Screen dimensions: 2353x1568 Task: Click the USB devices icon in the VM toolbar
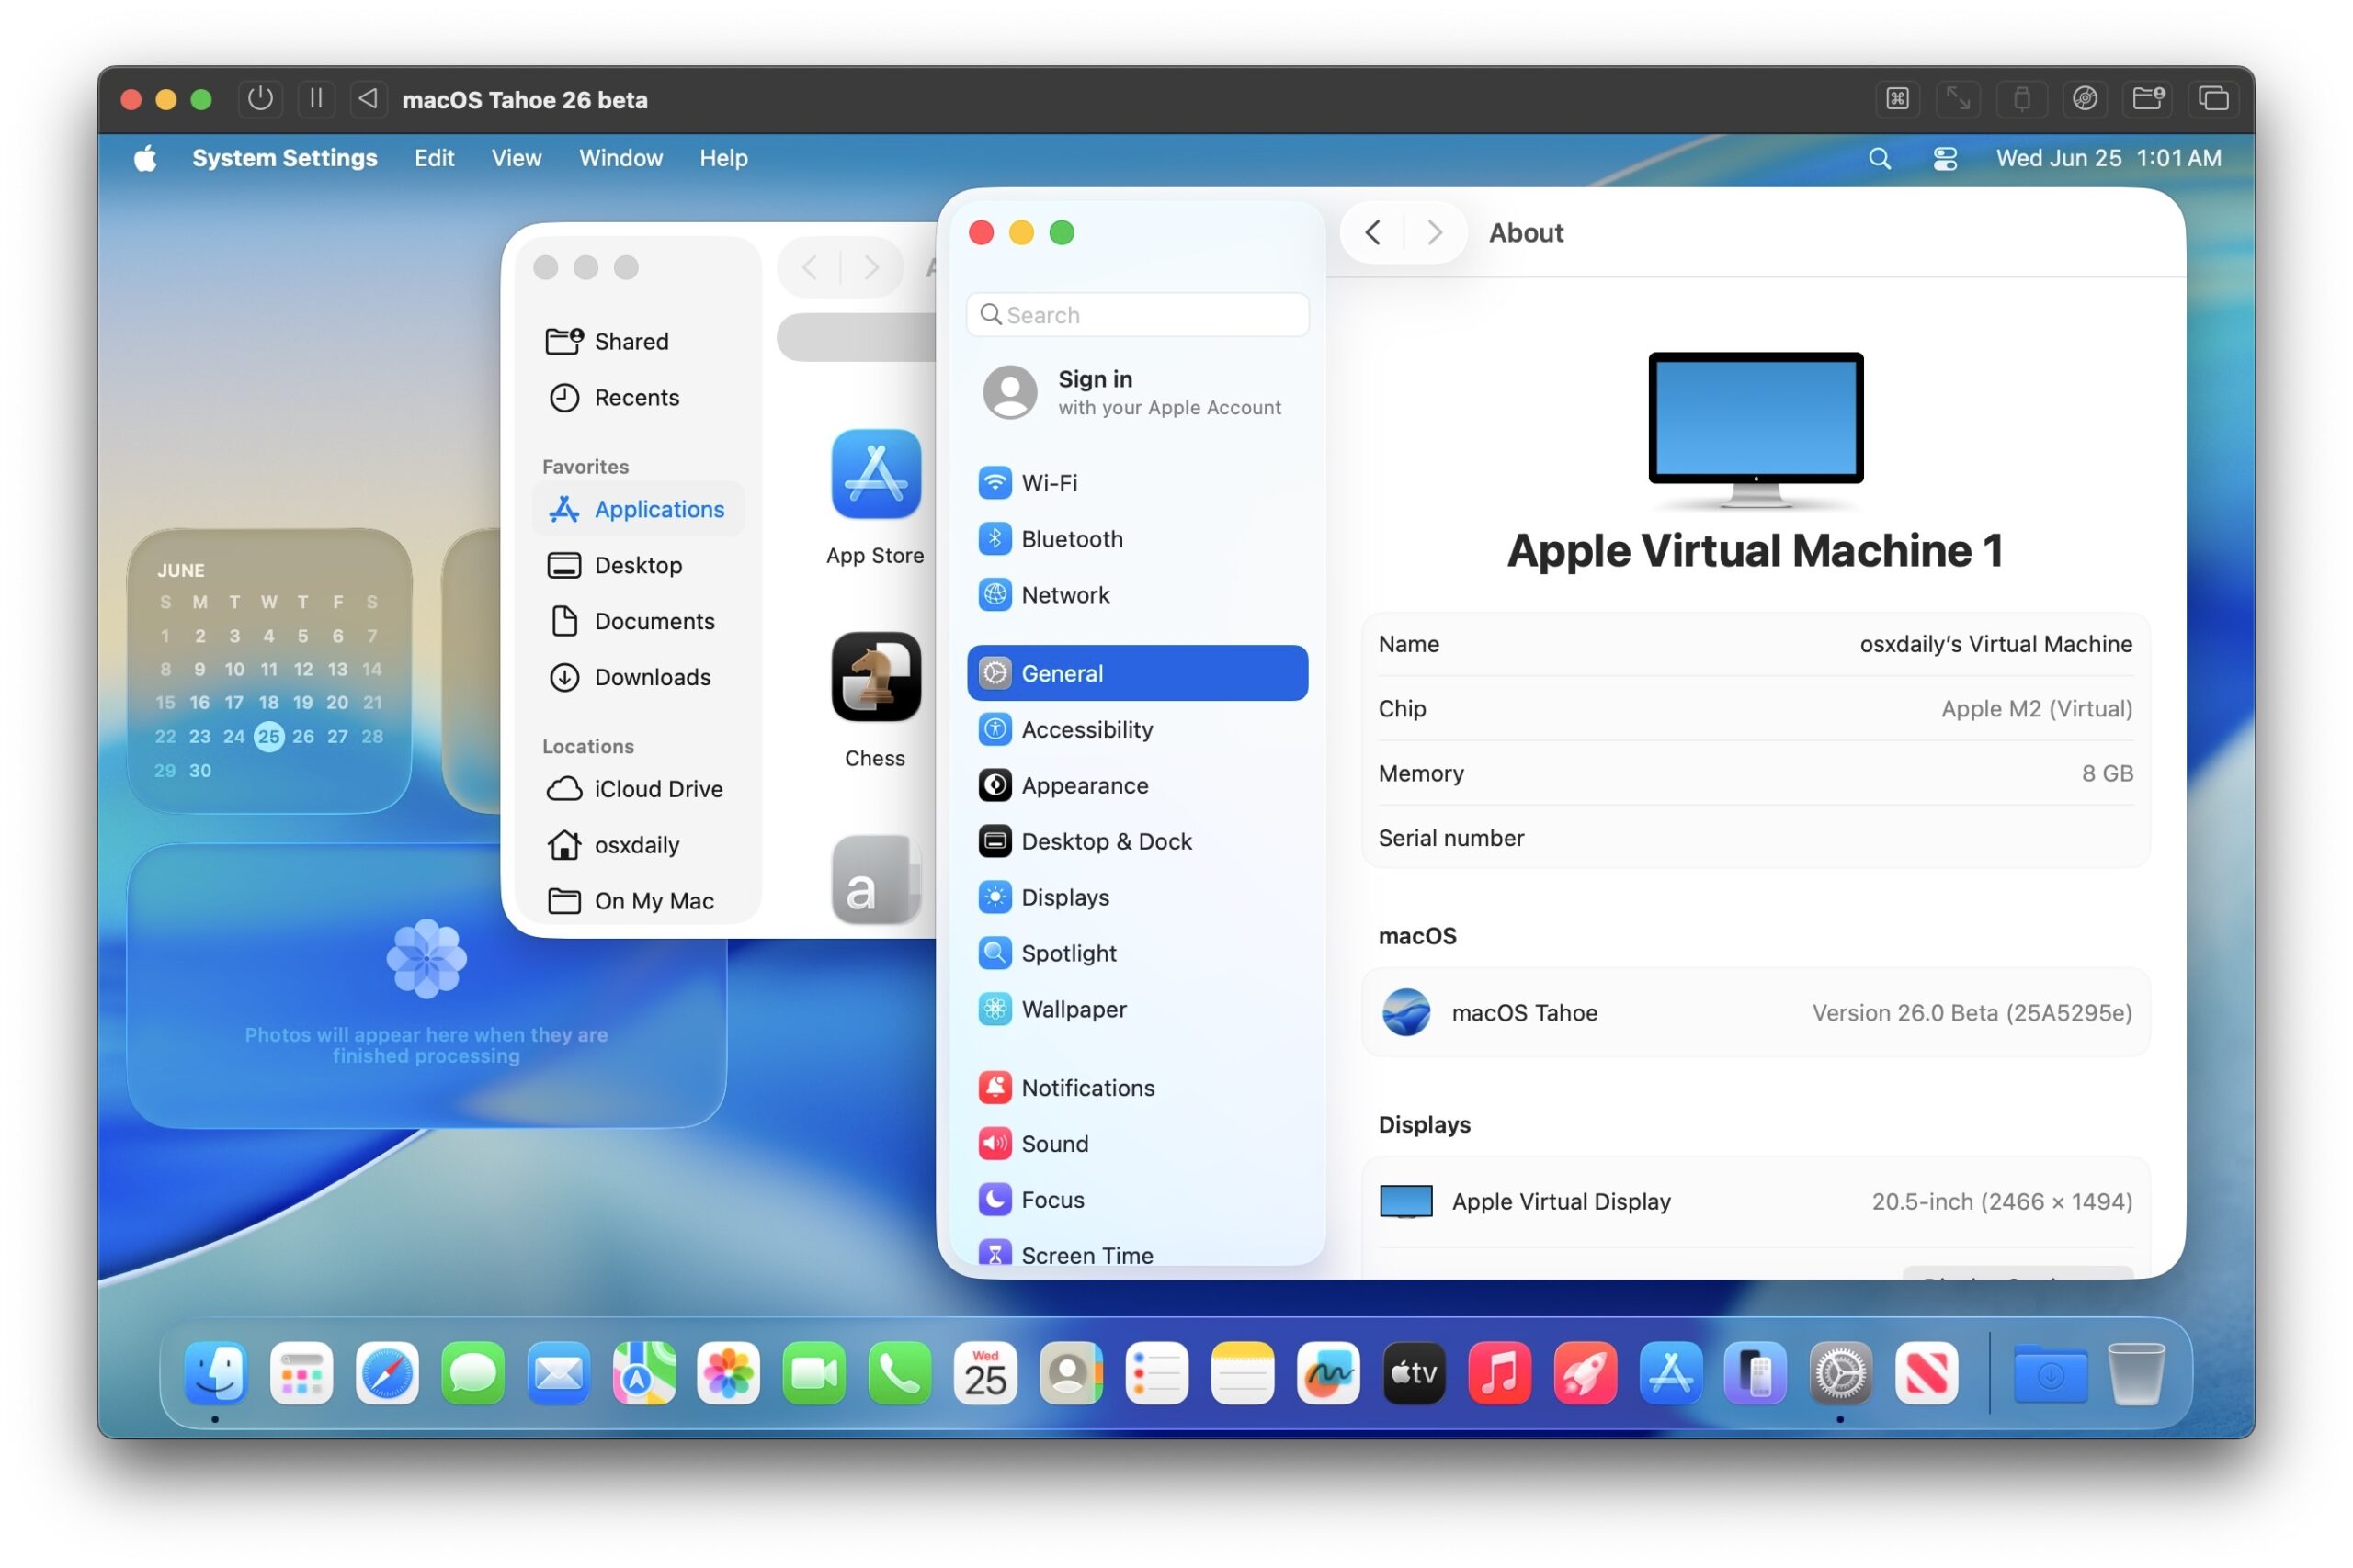[x=2022, y=99]
